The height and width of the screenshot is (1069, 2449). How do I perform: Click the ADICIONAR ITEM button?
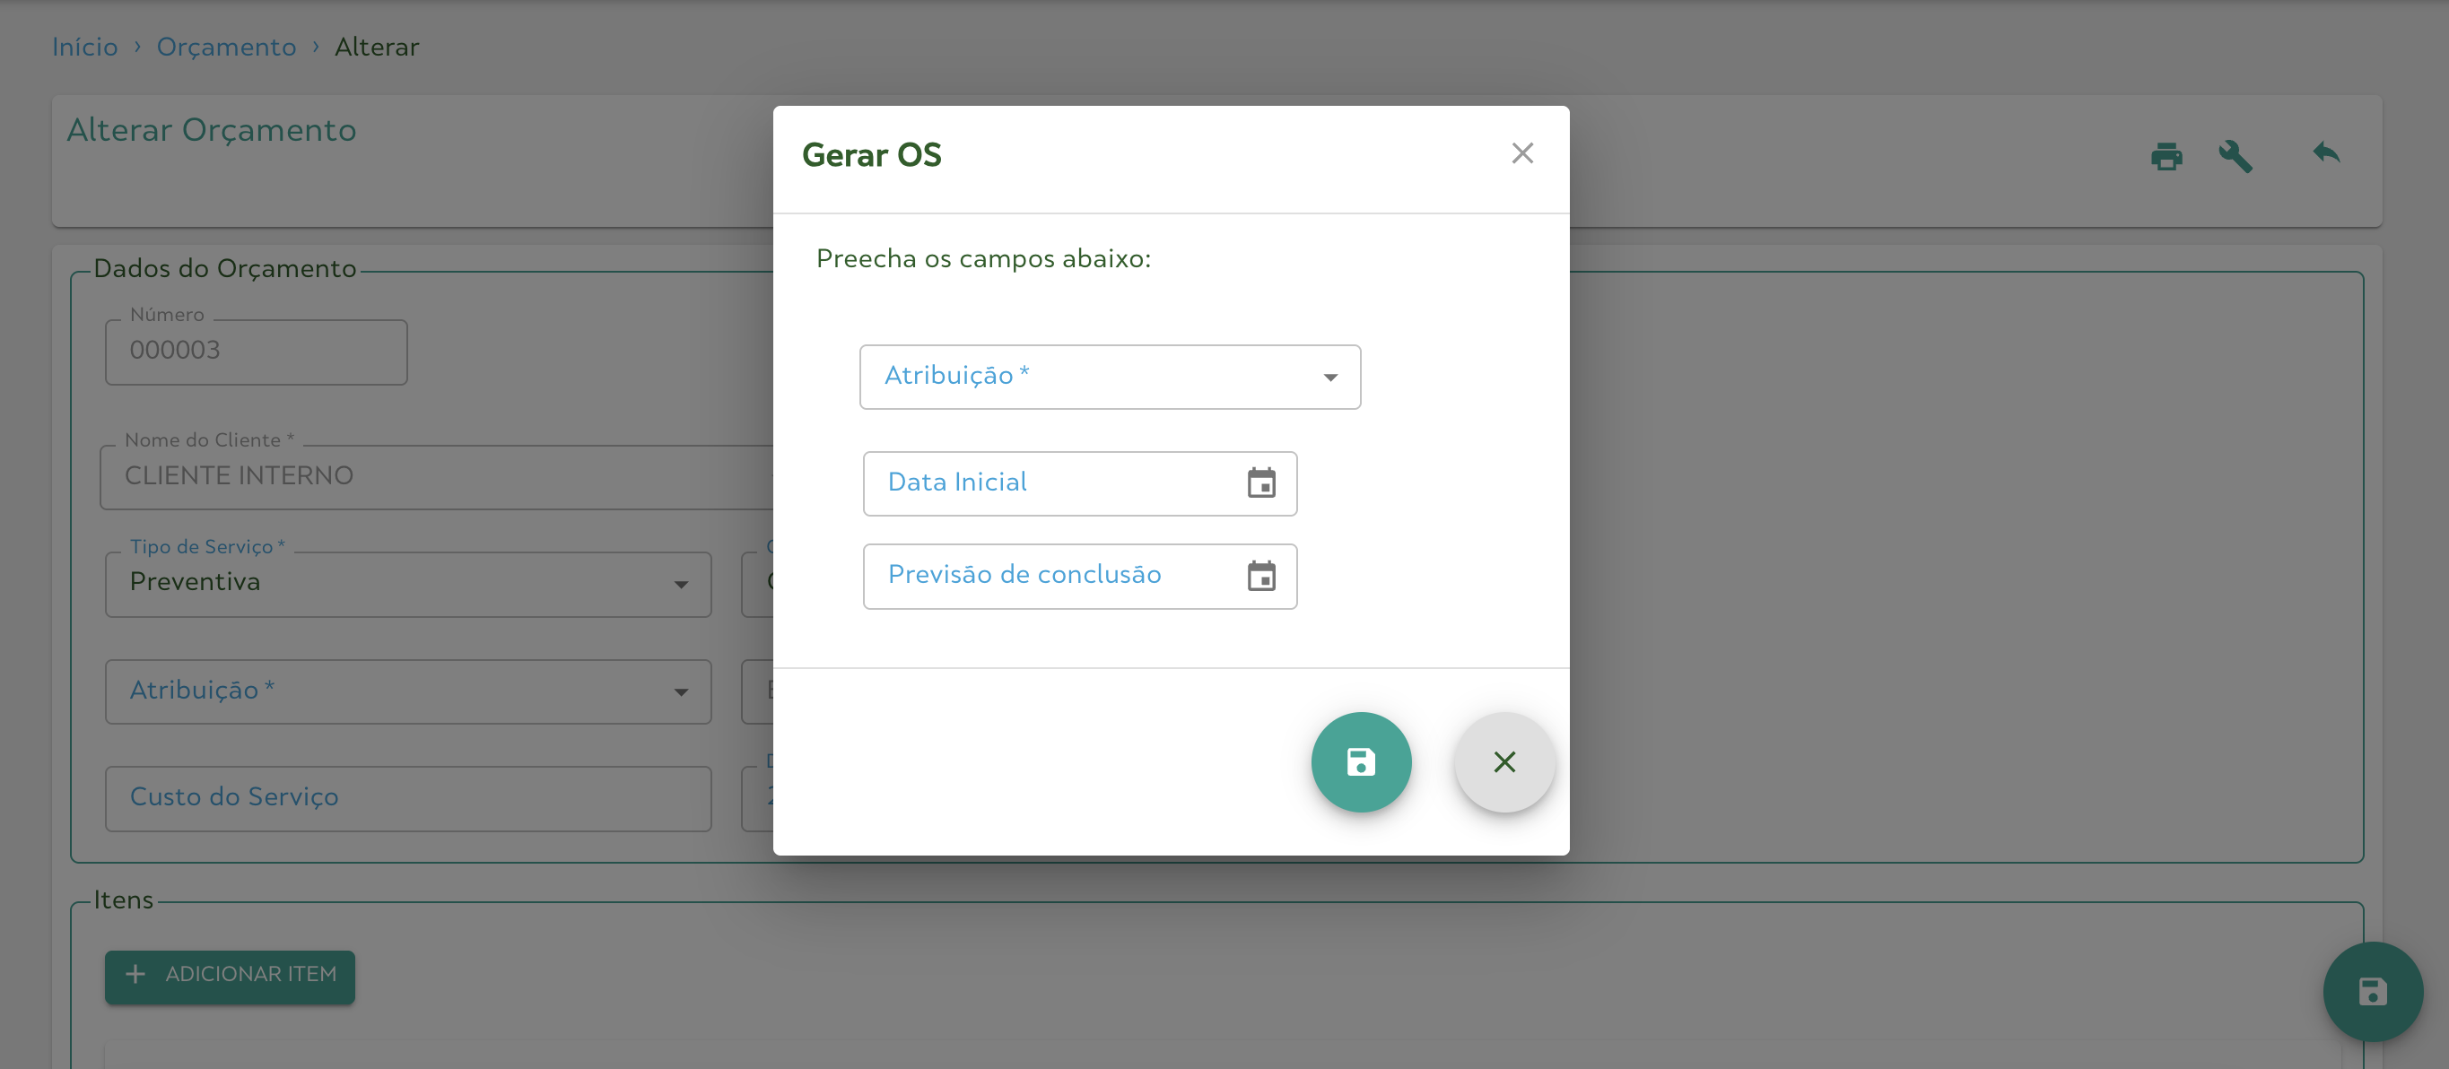(x=230, y=975)
